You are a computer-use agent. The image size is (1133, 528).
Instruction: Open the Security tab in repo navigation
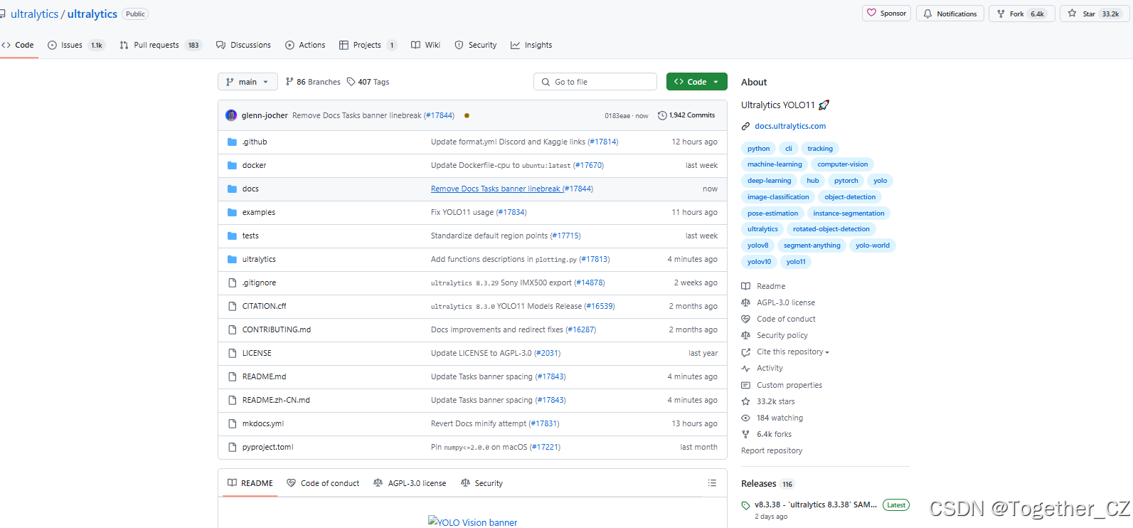[x=476, y=45]
